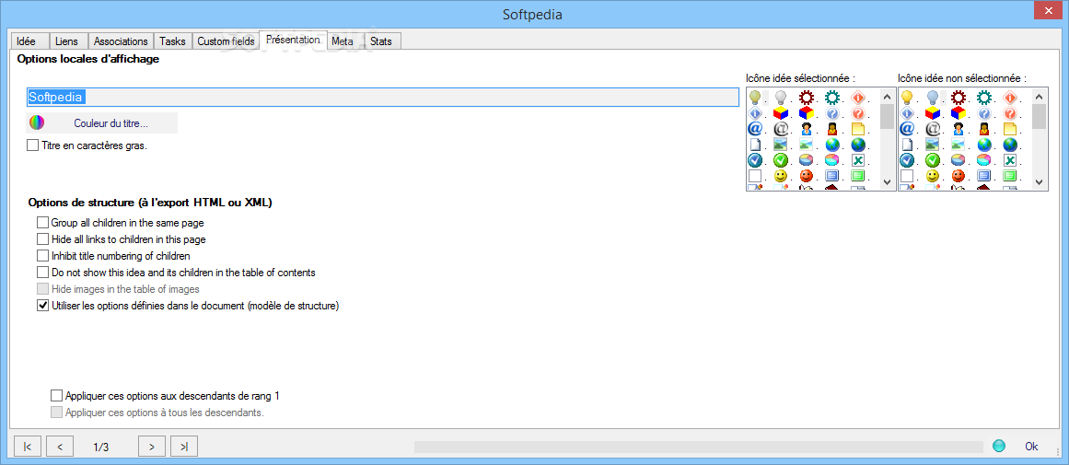Confirm with the Ok button

click(1031, 446)
